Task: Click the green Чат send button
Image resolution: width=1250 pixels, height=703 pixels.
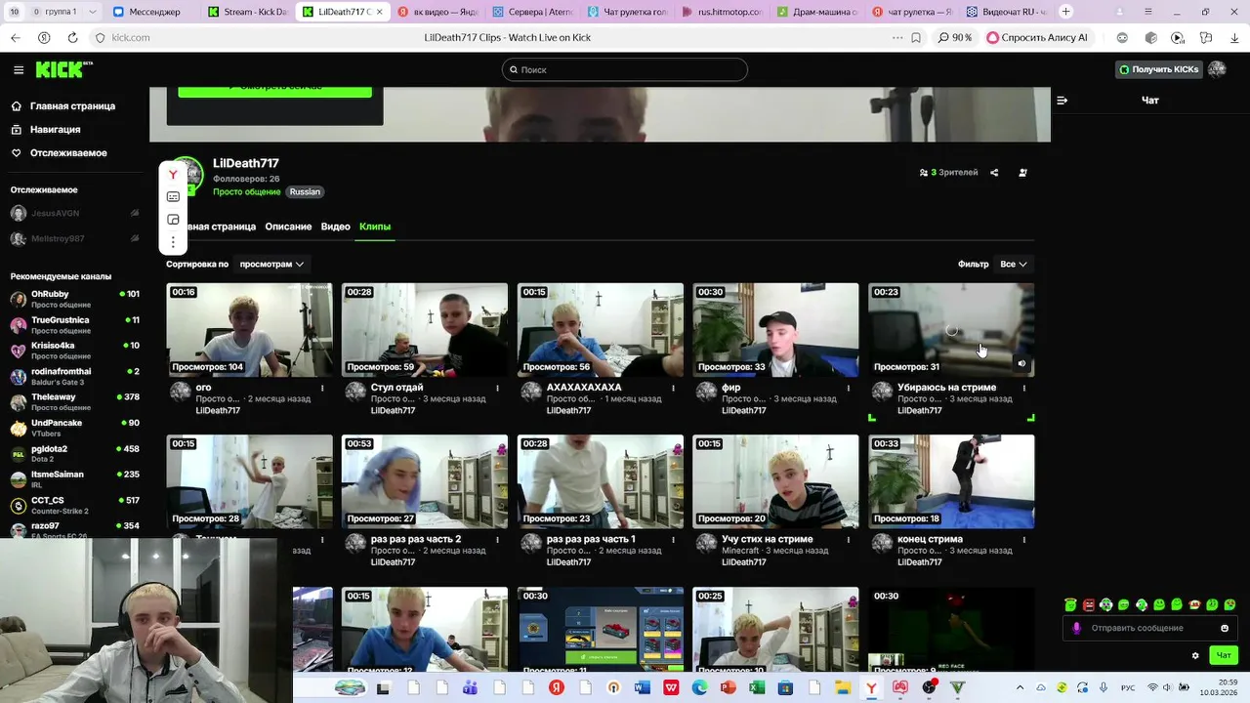Action: click(x=1223, y=655)
